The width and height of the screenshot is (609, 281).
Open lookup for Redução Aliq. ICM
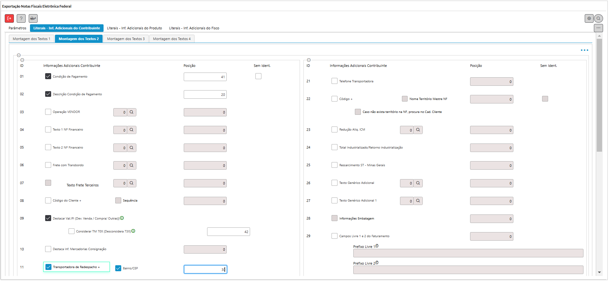[x=418, y=130]
